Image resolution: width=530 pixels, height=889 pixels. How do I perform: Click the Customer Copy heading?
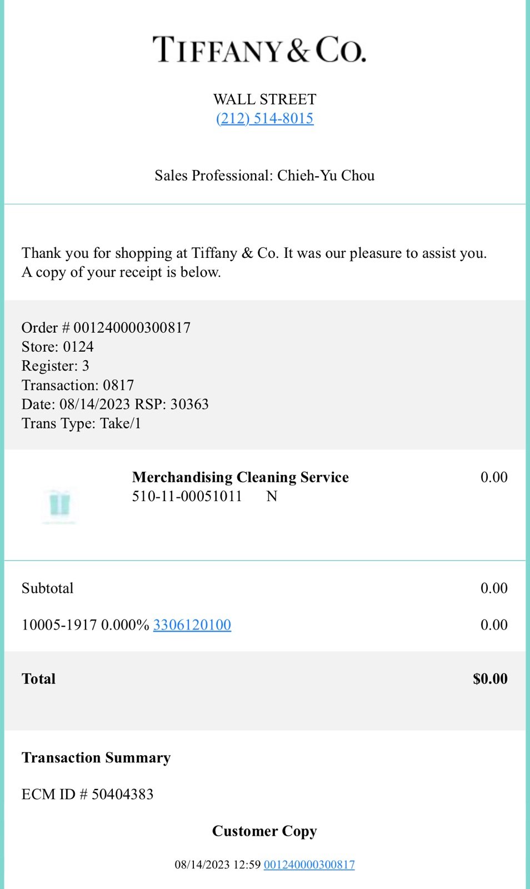coord(265,831)
